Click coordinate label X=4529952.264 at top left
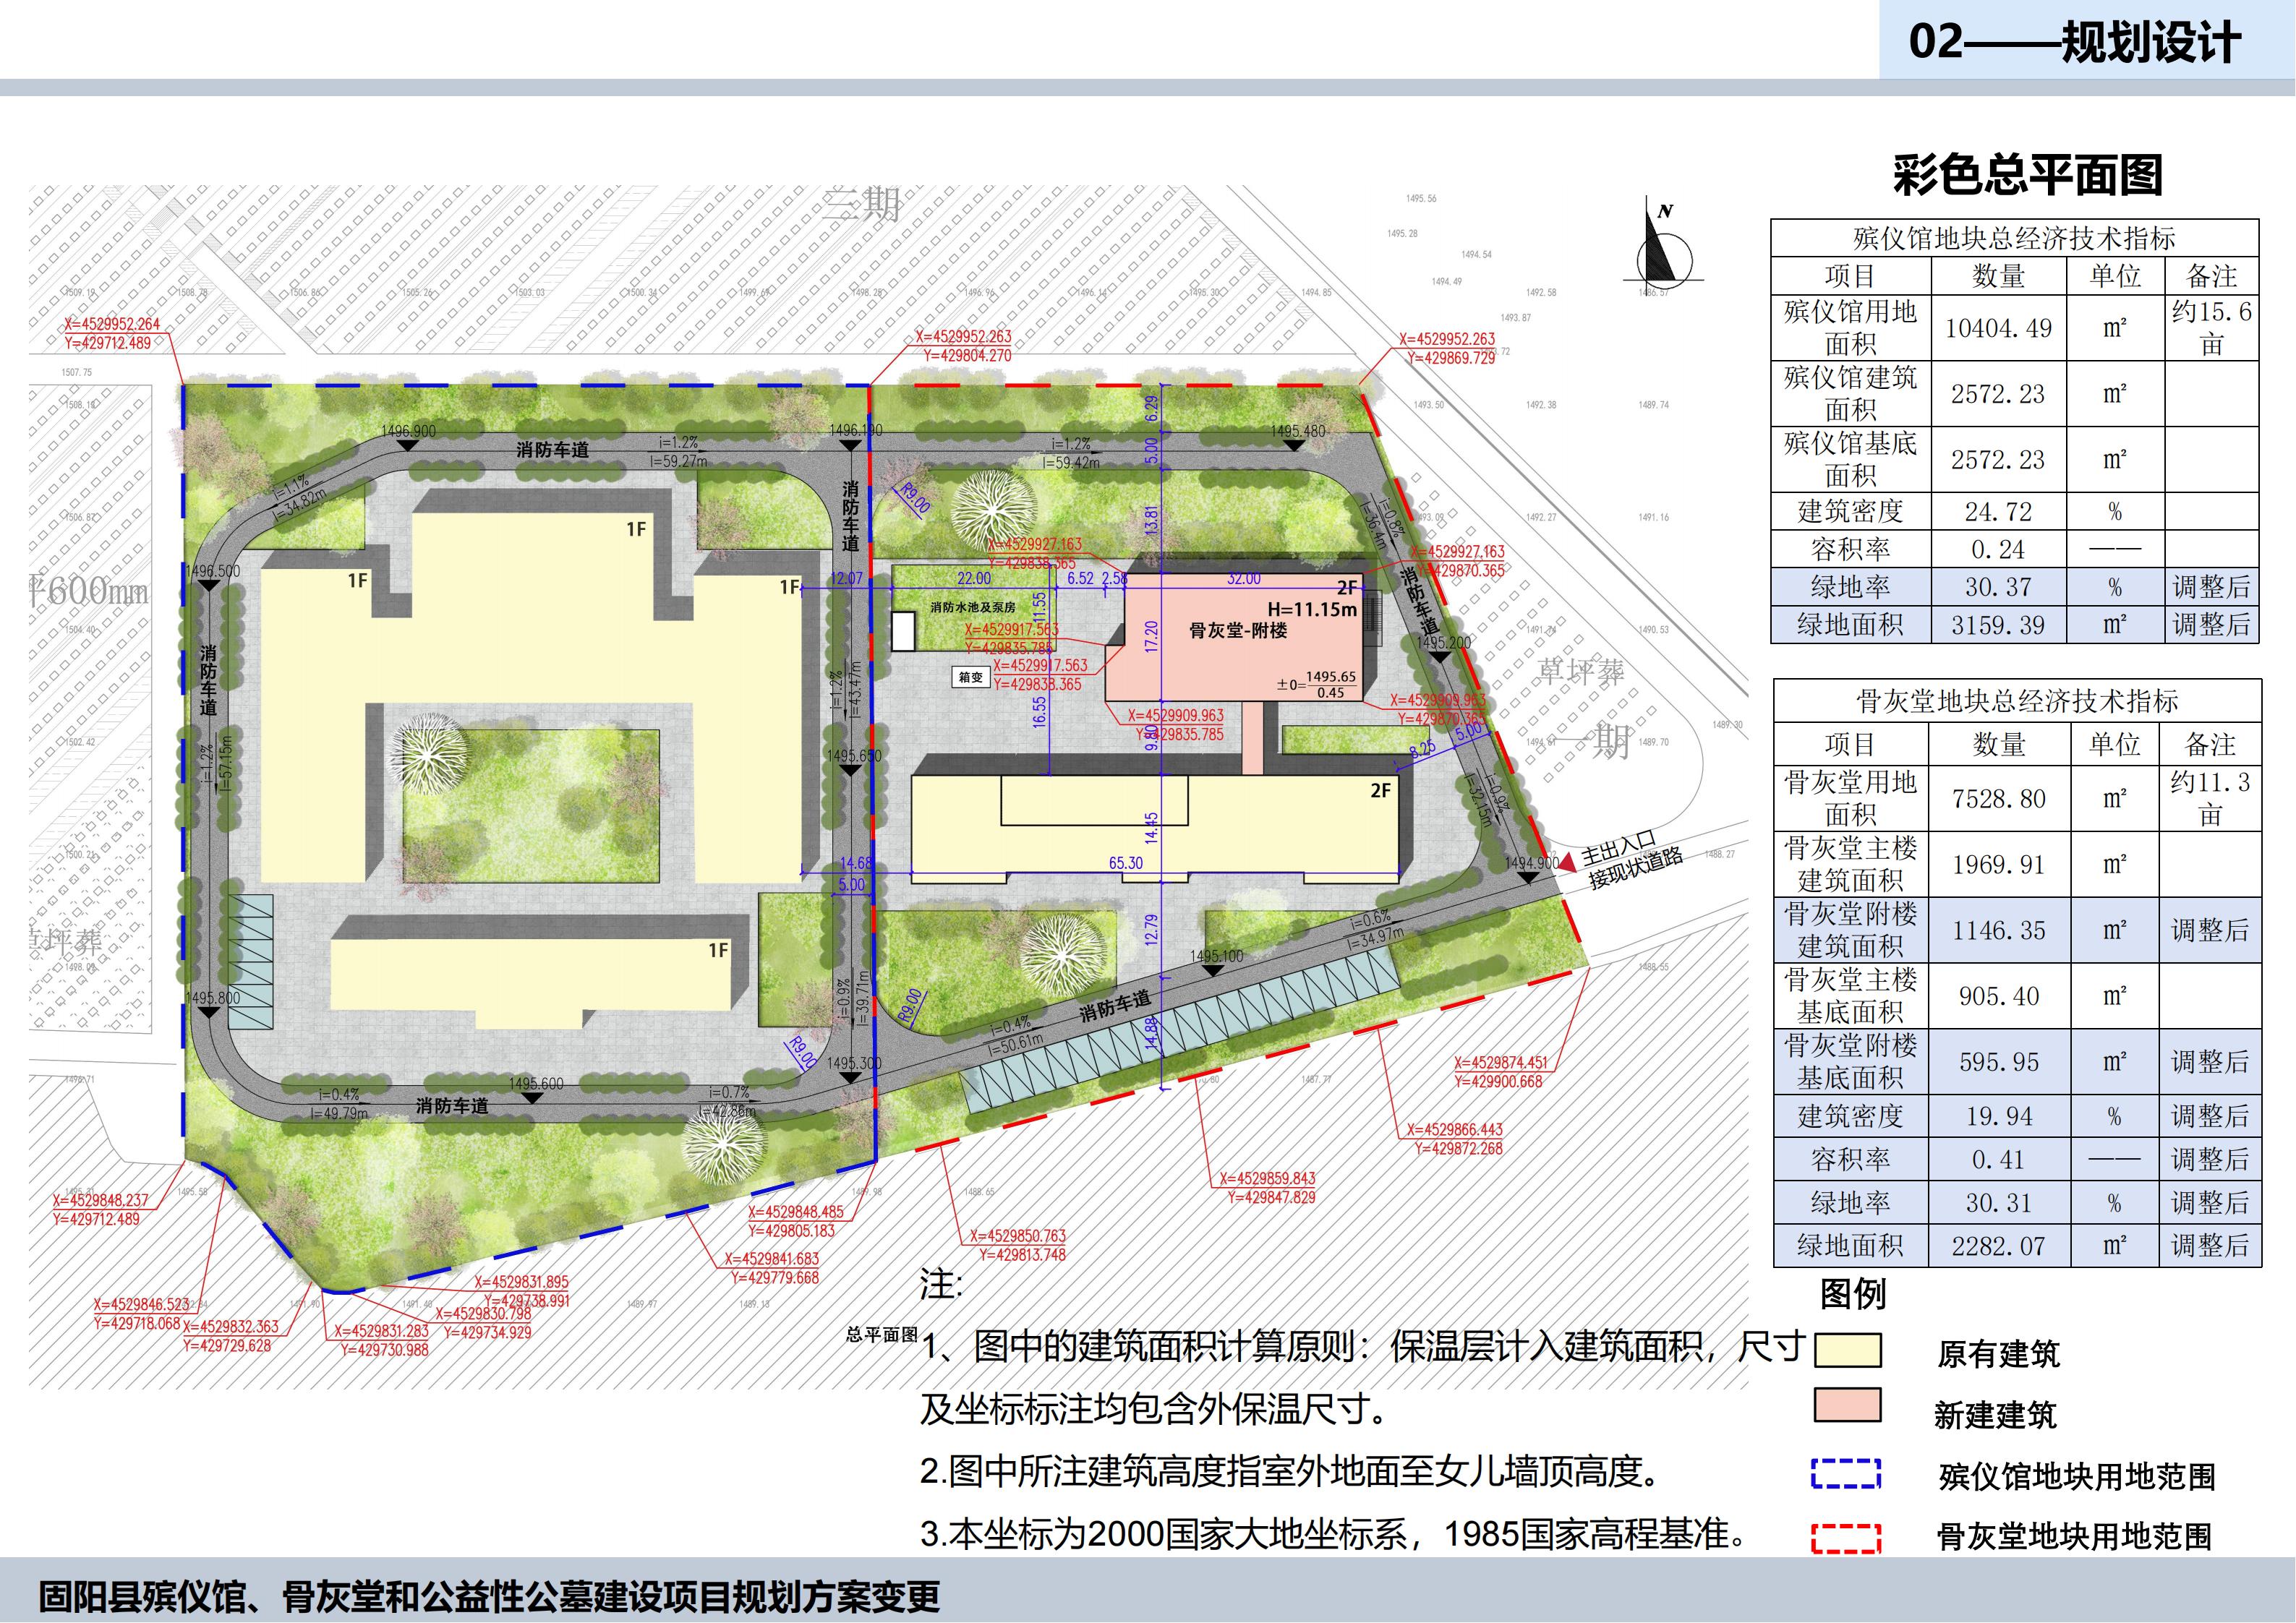 coord(112,324)
